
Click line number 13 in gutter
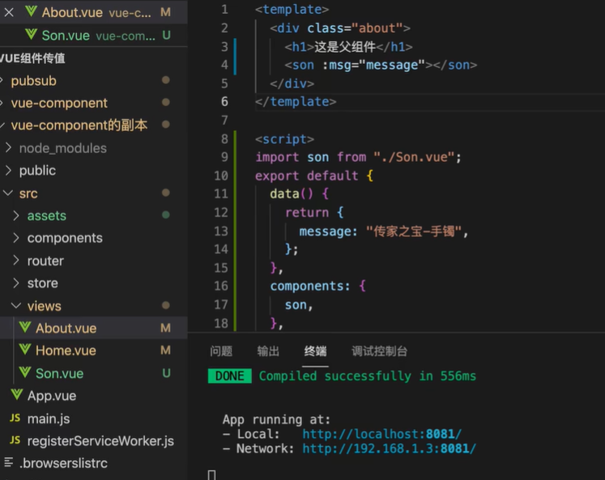coord(221,231)
